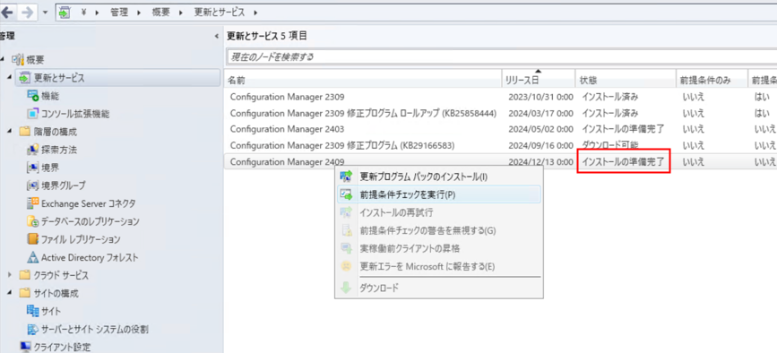The width and height of the screenshot is (777, 353).
Task: Sort by the 前提条件のみ column header
Action: coord(712,81)
